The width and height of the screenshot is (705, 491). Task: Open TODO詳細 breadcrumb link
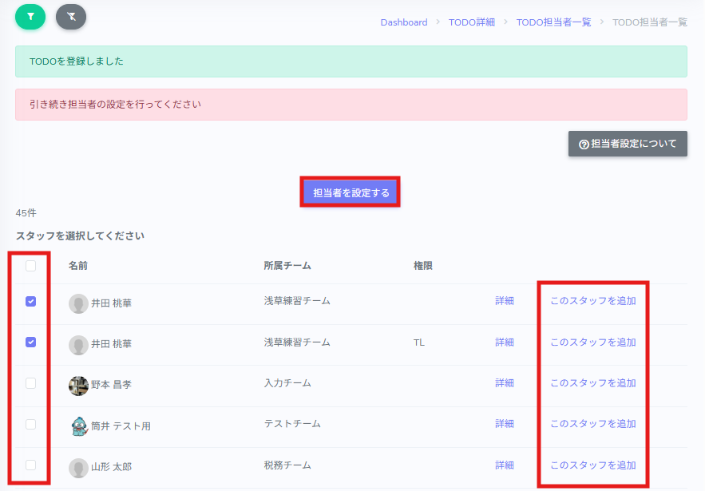tap(471, 22)
